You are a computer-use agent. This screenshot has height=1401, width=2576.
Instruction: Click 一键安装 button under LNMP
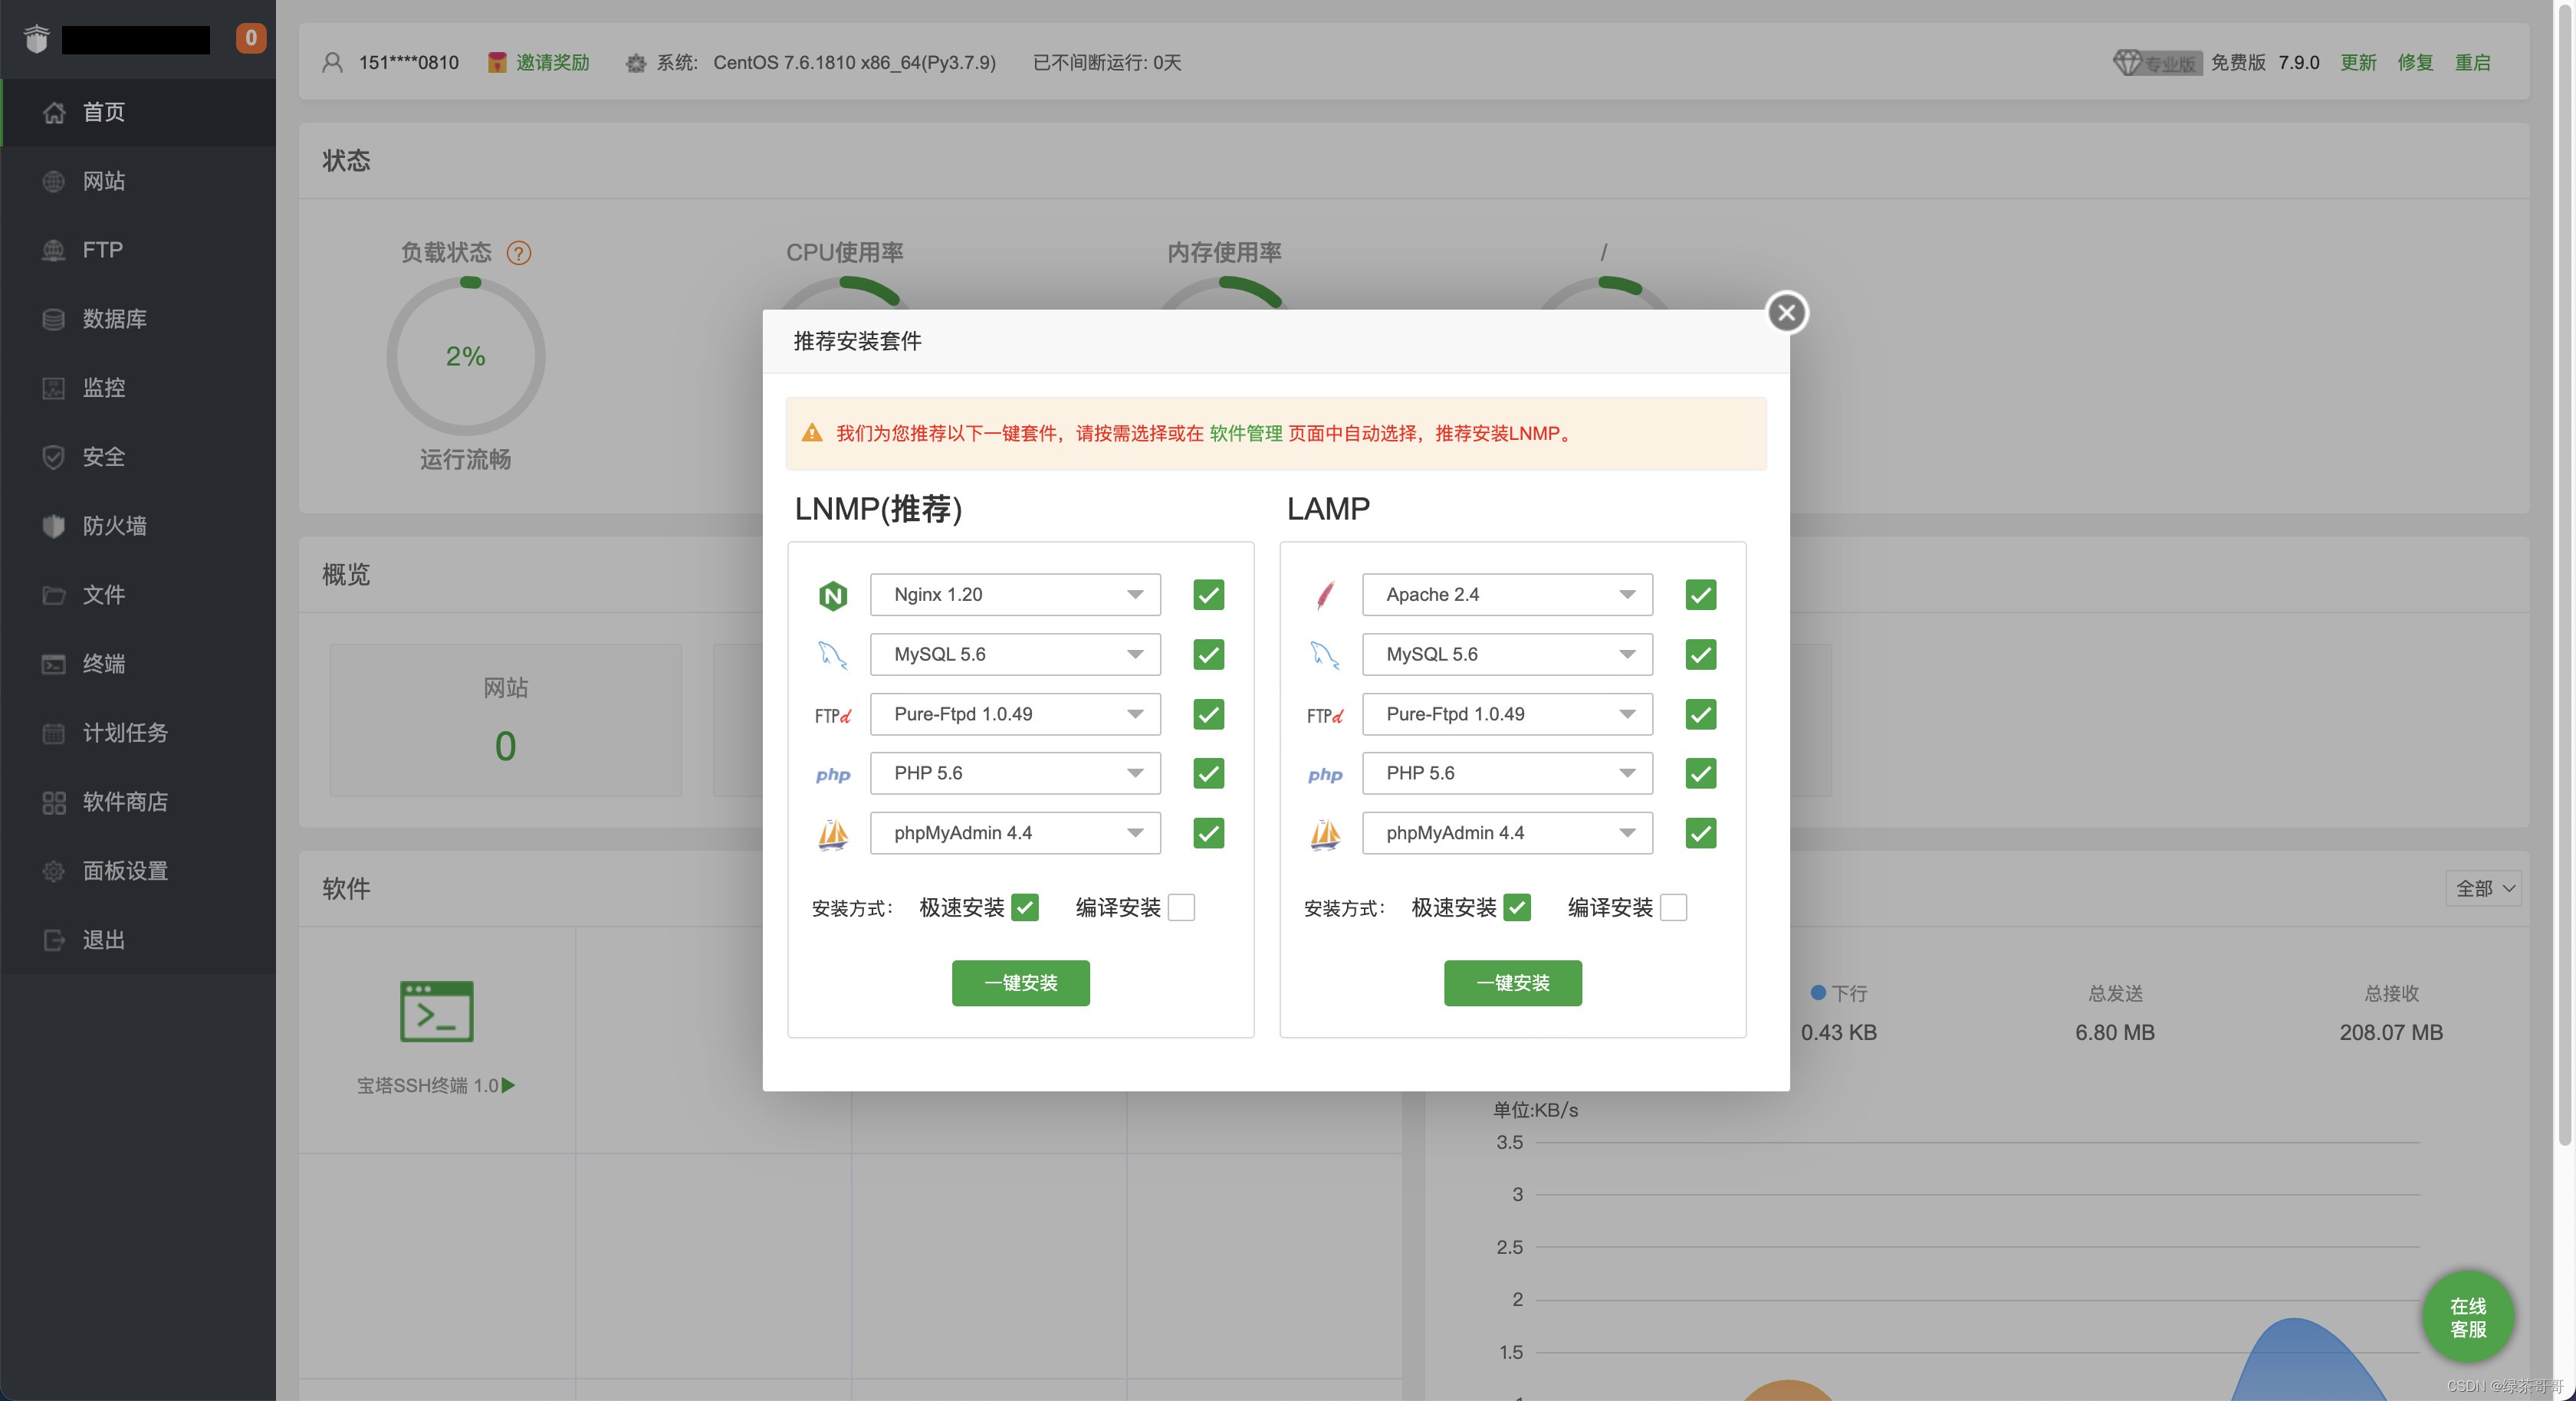click(x=1020, y=983)
